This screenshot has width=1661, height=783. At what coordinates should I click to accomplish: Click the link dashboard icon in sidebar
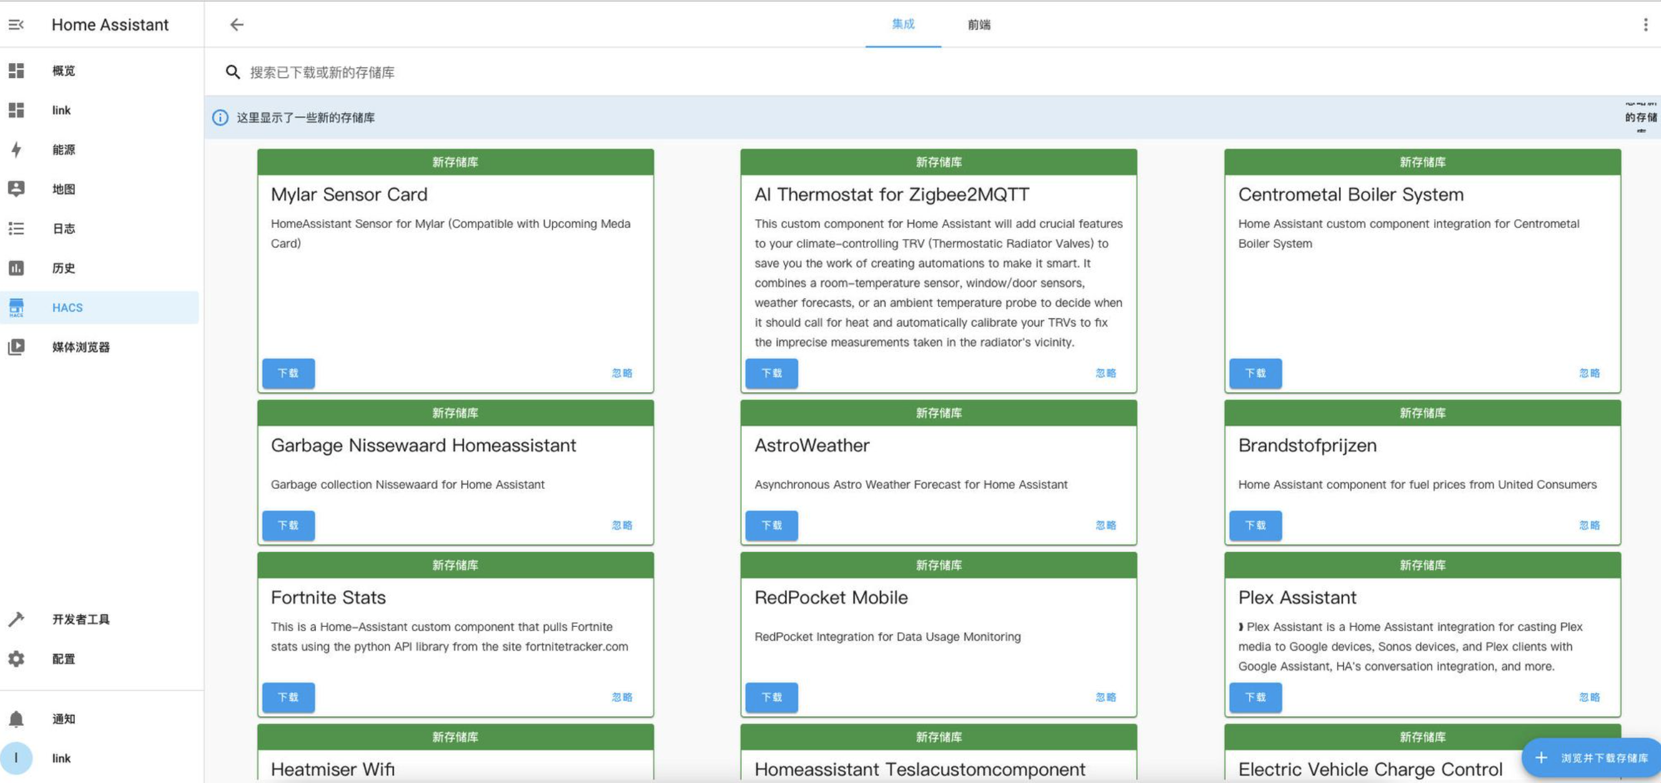(x=16, y=111)
